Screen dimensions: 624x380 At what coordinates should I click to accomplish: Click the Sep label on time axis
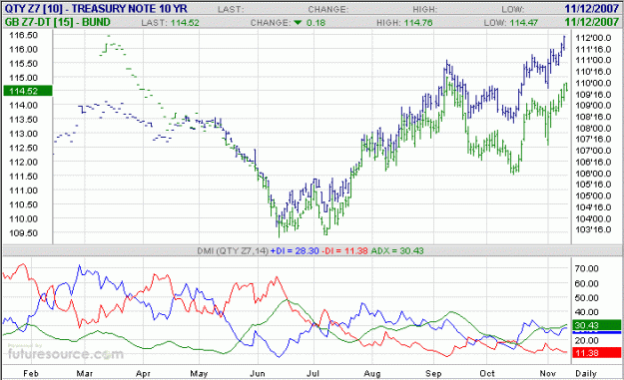point(433,373)
